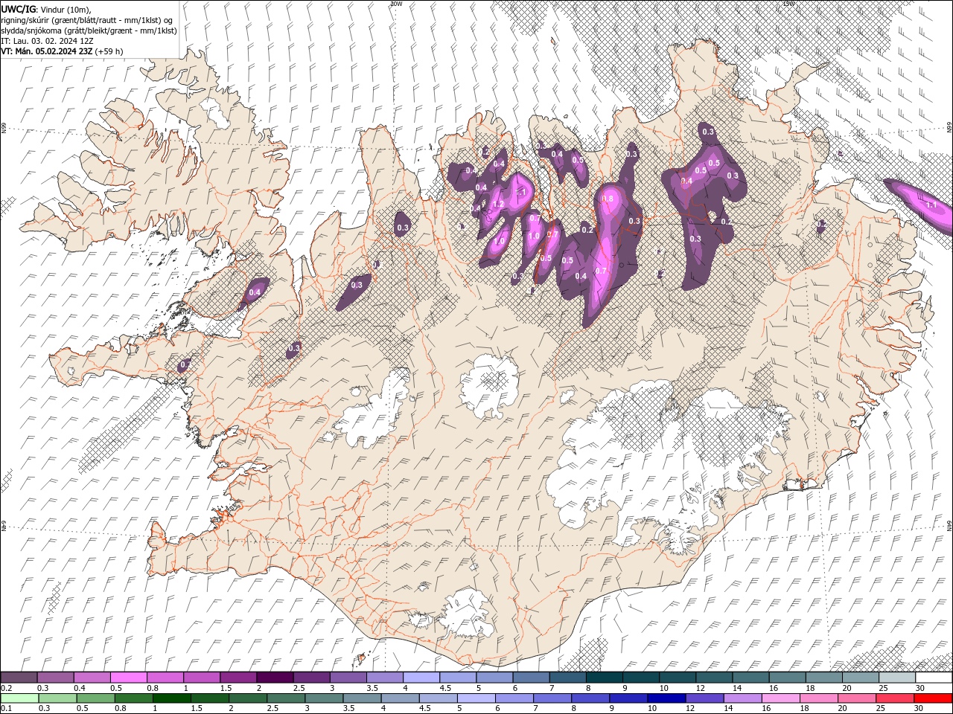Pick the light grey swatch labelled 25 in the upper legend
Viewport: 953px width, 714px height.
897,678
